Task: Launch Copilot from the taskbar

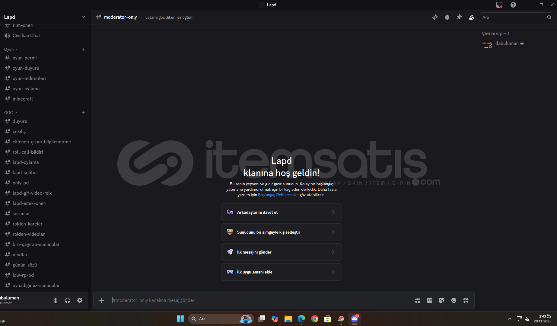Action: (x=275, y=319)
